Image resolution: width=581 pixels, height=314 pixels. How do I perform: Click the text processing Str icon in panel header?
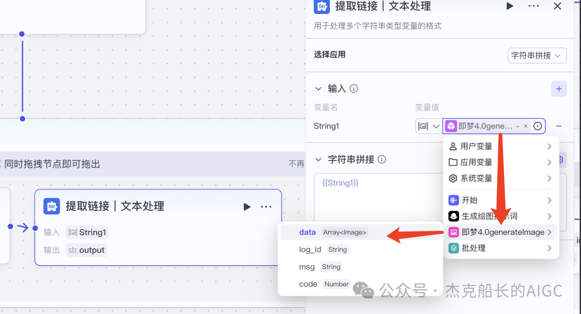point(322,6)
